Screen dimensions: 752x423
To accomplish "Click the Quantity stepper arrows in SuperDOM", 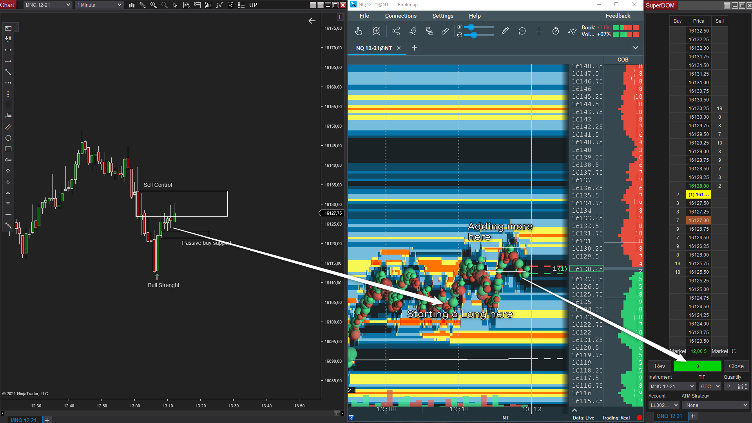I will [746, 387].
